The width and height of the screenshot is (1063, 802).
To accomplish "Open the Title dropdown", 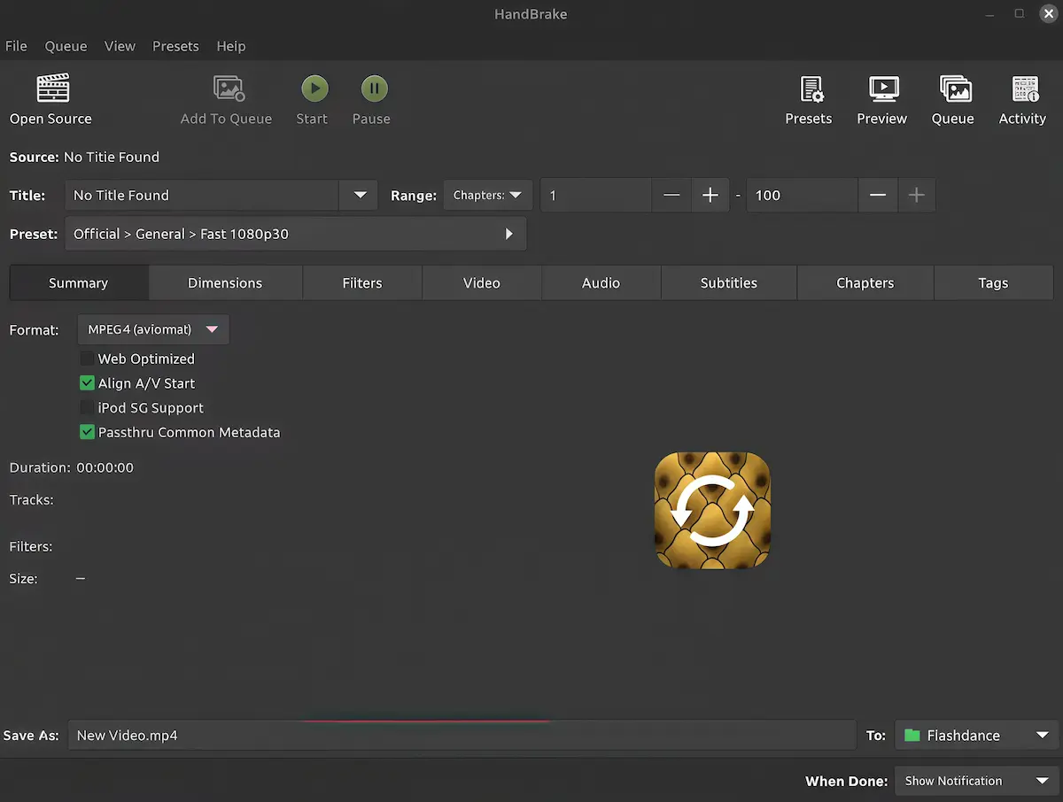I will [358, 195].
